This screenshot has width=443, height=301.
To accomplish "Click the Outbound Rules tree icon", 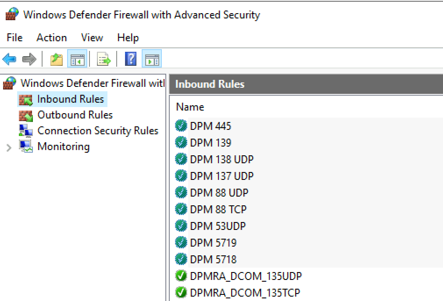I will coord(26,115).
